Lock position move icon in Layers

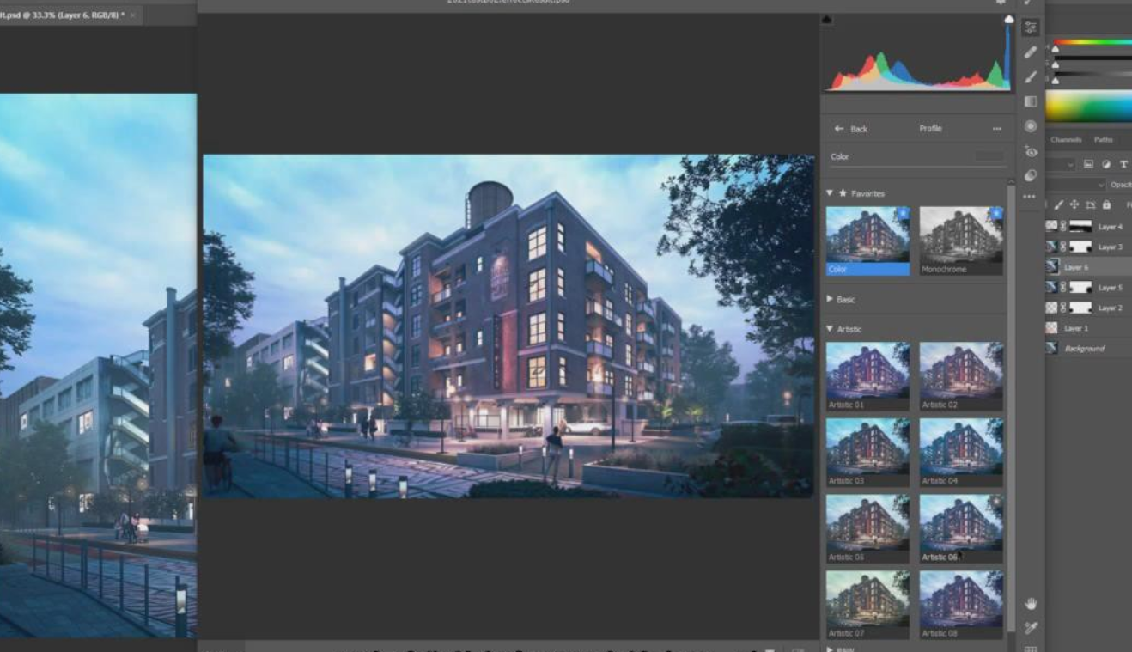click(1074, 204)
